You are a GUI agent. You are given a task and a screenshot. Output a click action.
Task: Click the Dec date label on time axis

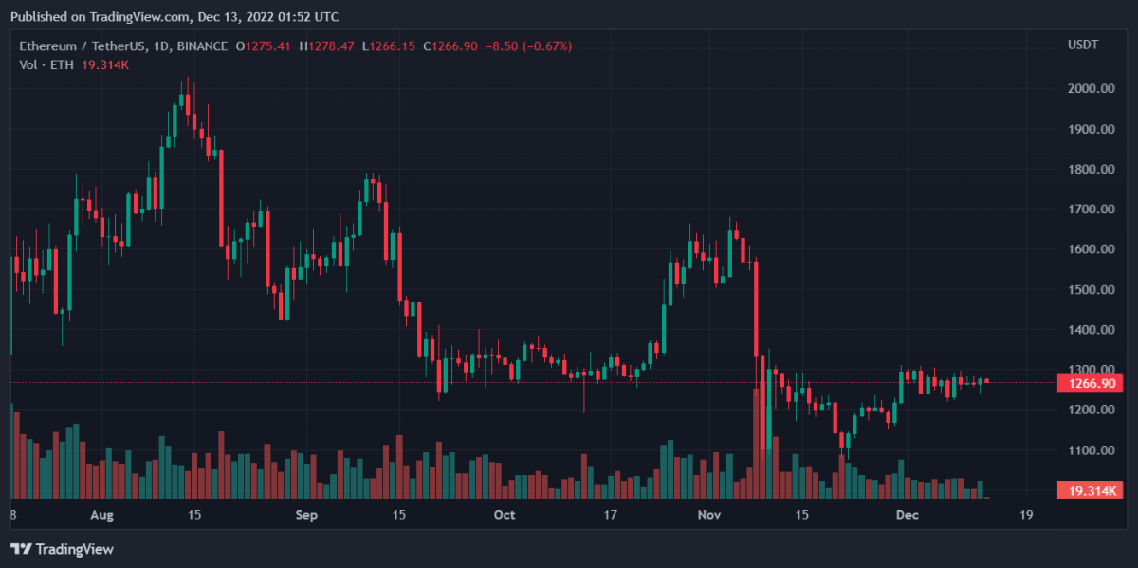pyautogui.click(x=908, y=515)
